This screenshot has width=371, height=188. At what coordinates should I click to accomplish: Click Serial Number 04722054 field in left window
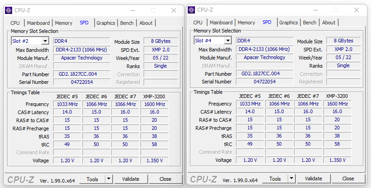pos(81,82)
